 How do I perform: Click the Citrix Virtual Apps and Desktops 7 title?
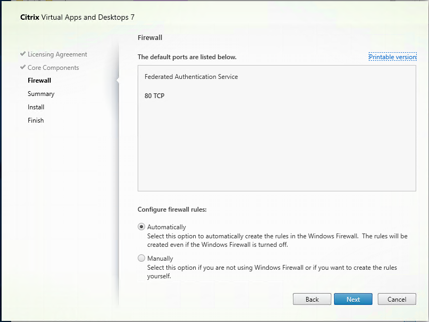[x=77, y=17]
